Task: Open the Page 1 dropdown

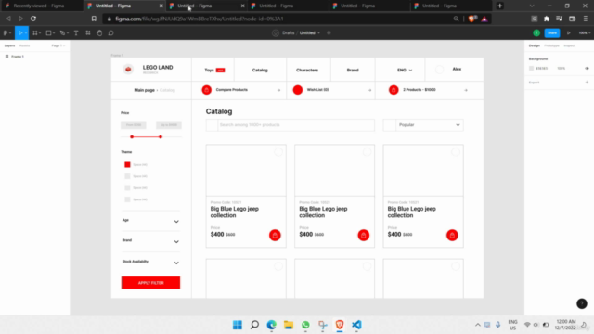Action: pos(58,45)
